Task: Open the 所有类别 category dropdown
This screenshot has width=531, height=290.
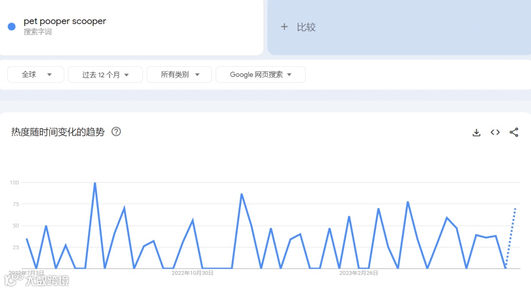Action: 179,75
